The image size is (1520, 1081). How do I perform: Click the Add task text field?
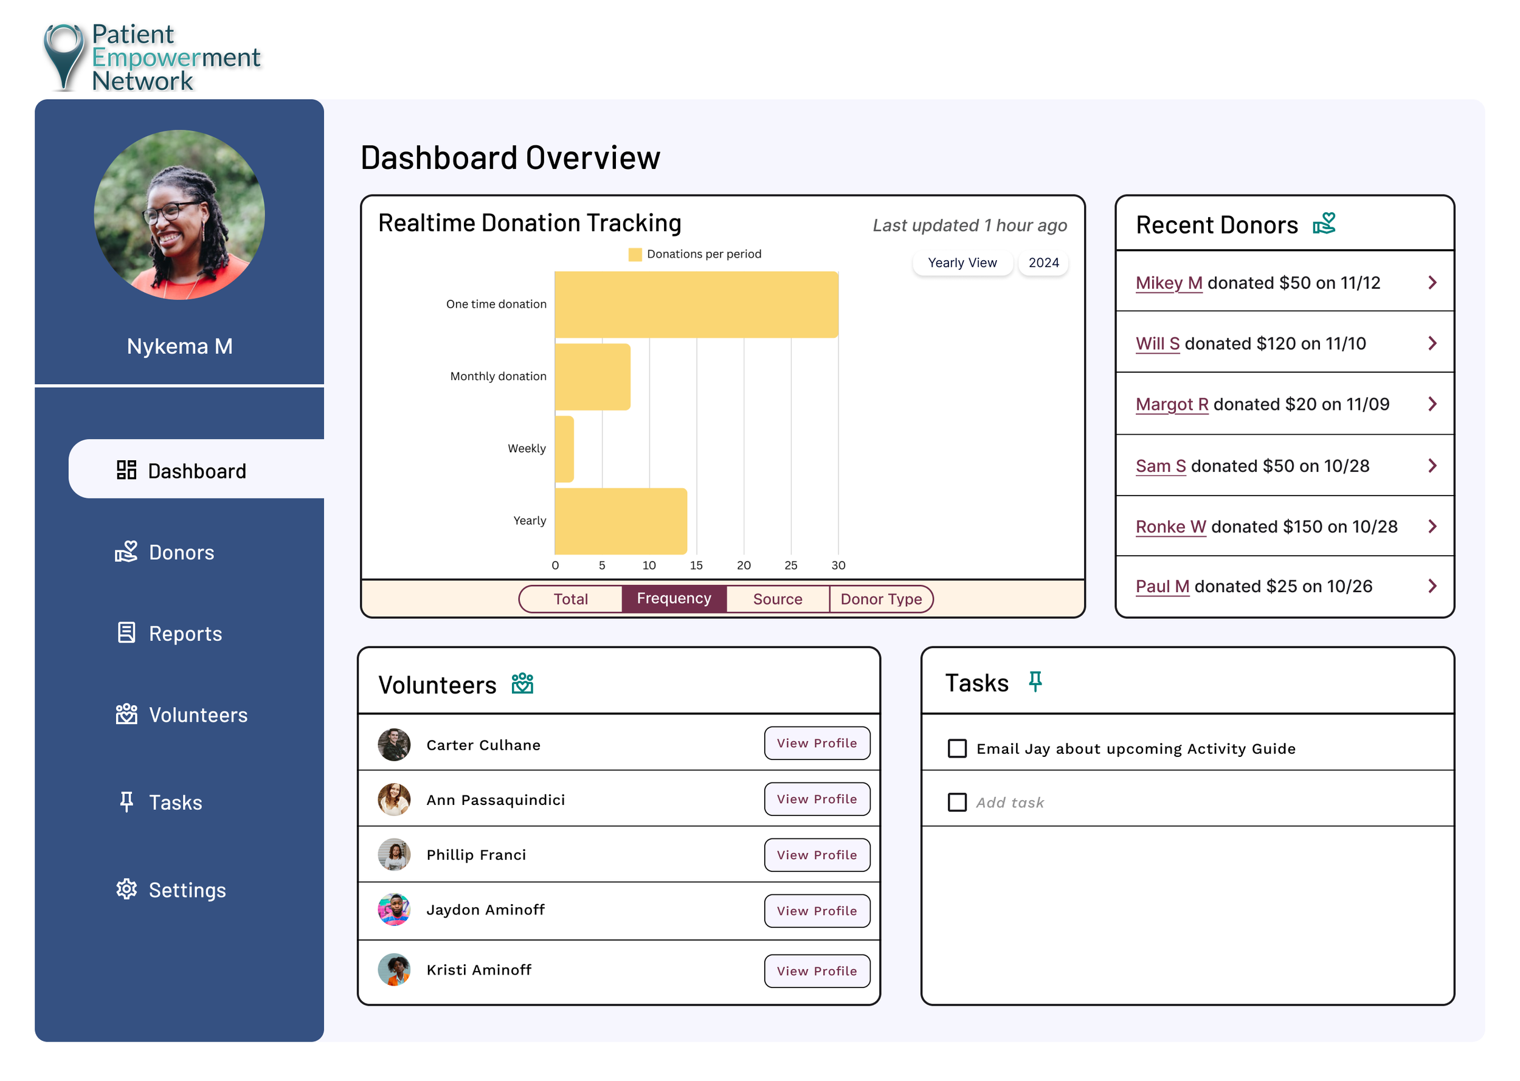click(x=1010, y=803)
